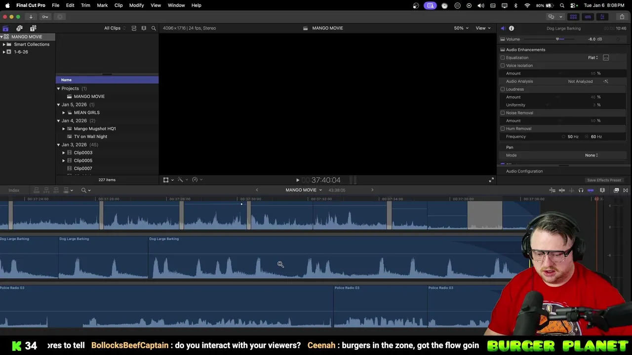
Task: Open the All Clips filter dropdown
Action: coord(115,28)
